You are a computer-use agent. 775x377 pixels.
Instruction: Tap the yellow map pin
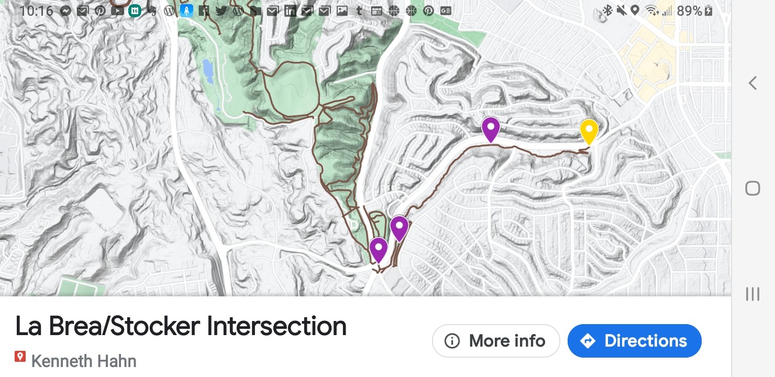click(x=589, y=131)
